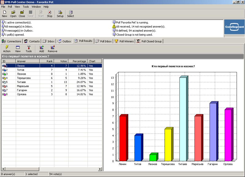Open the View button in results toolbar
The height and width of the screenshot is (177, 245).
click(18, 49)
